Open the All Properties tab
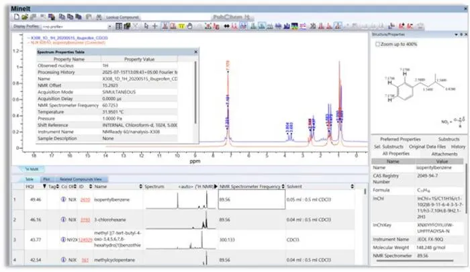Image resolution: width=470 pixels, height=272 pixels. 395,154
